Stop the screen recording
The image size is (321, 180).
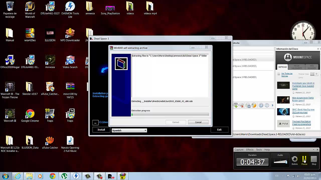[314, 160]
